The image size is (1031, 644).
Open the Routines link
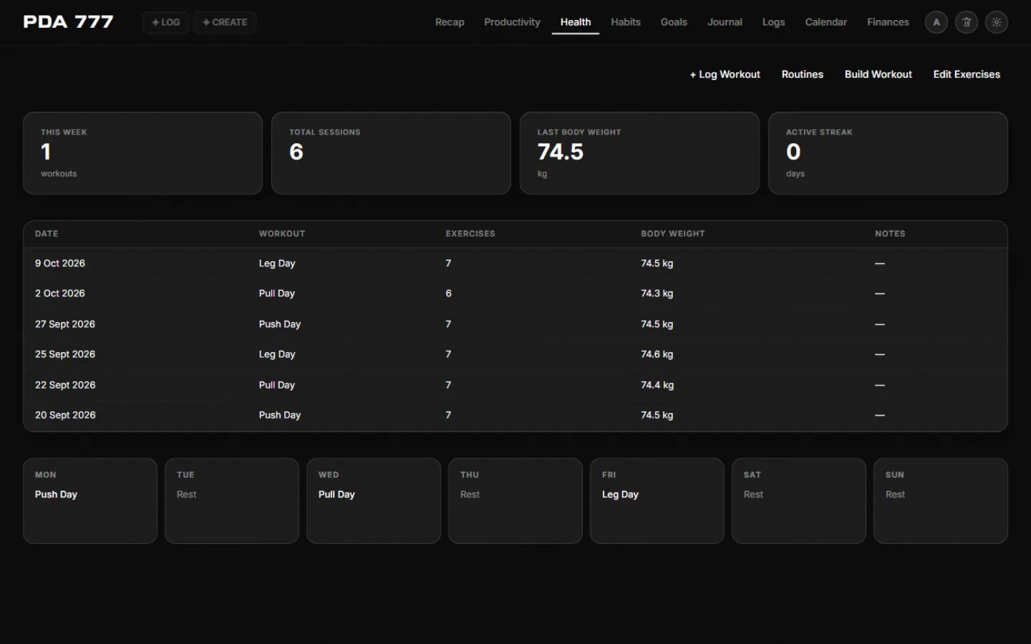pyautogui.click(x=802, y=74)
